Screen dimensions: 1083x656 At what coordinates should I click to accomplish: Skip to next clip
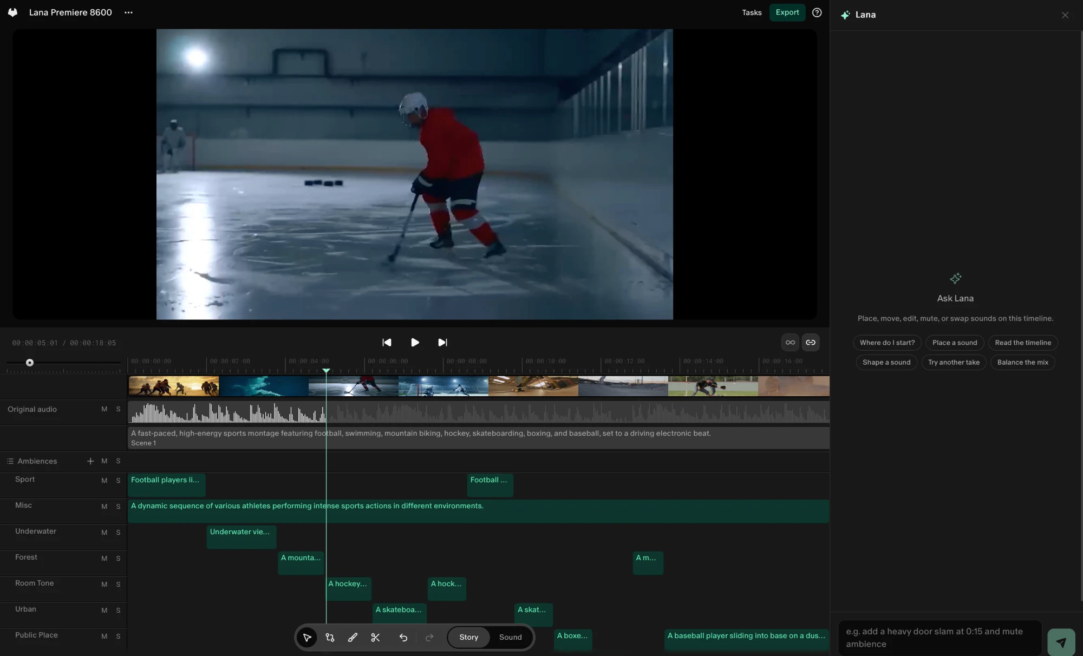click(442, 343)
